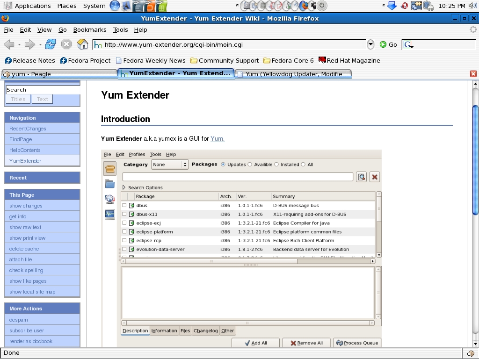Select the Availible radio button
Image resolution: width=479 pixels, height=359 pixels.
[250, 164]
